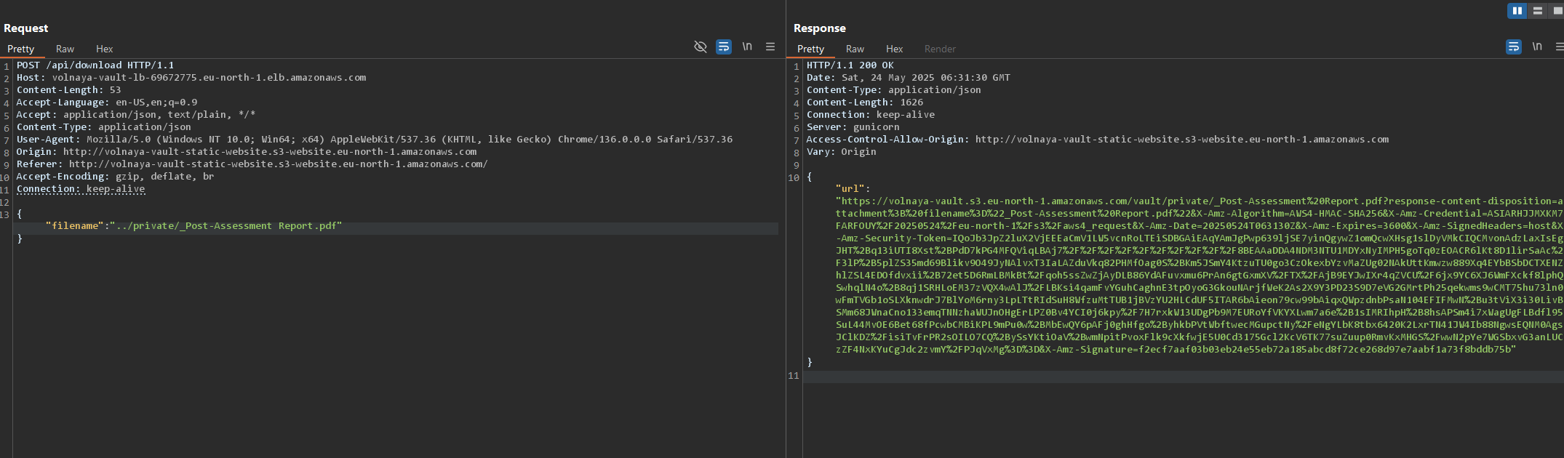1564x458 pixels.
Task: Click the closing brace of the response JSON
Action: click(810, 362)
